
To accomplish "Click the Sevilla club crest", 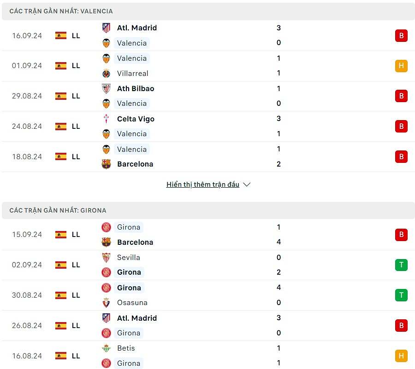I will (106, 257).
